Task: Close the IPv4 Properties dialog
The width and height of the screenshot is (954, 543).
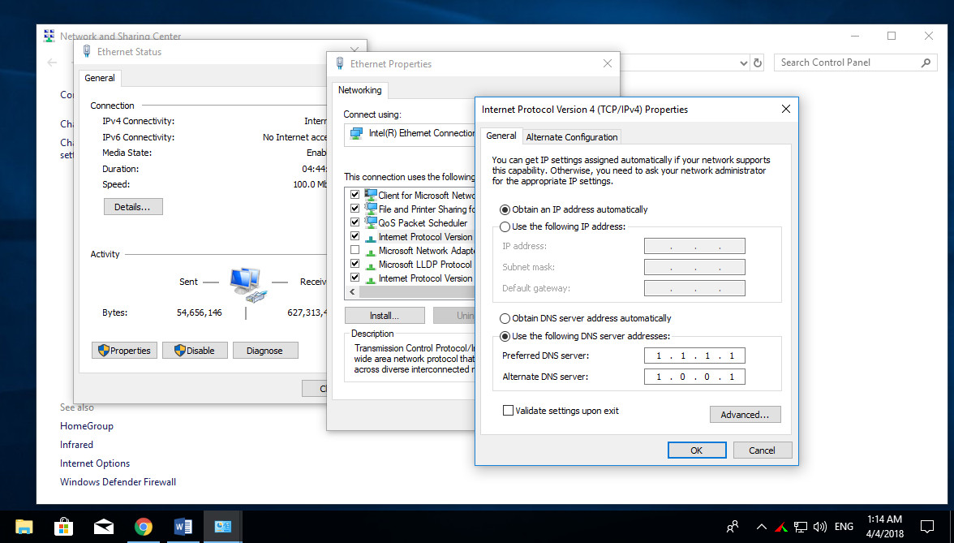Action: pos(786,109)
